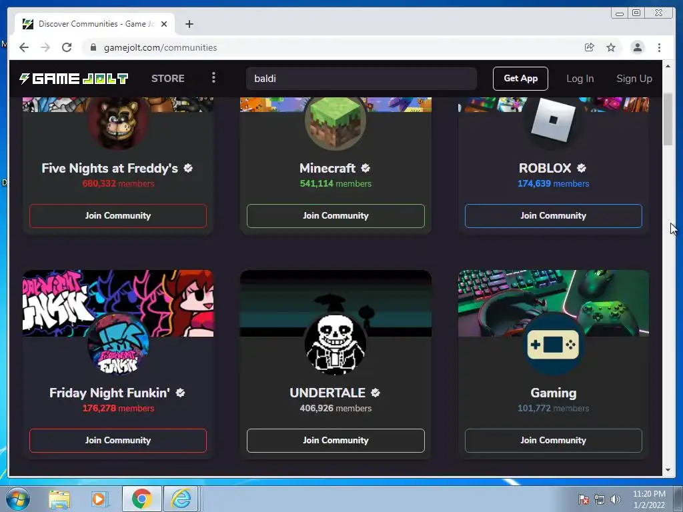
Task: Open the Chrome three-dot menu
Action: [x=659, y=47]
